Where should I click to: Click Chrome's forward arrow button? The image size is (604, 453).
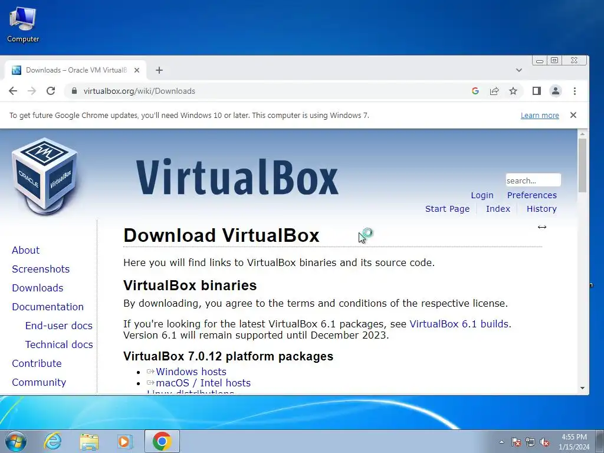(x=32, y=91)
